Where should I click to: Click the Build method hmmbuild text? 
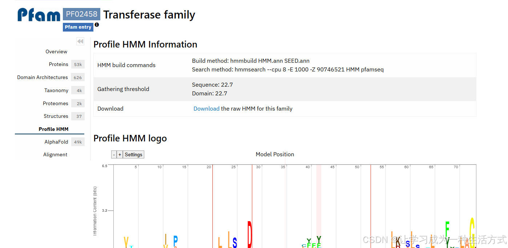click(x=251, y=61)
